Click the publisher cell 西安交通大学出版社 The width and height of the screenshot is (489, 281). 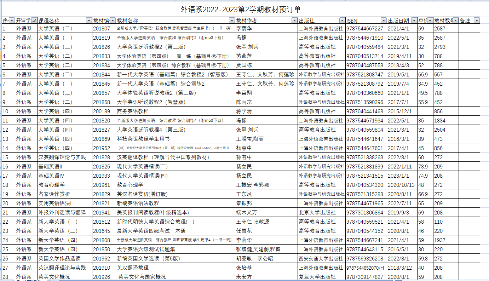[x=322, y=258]
